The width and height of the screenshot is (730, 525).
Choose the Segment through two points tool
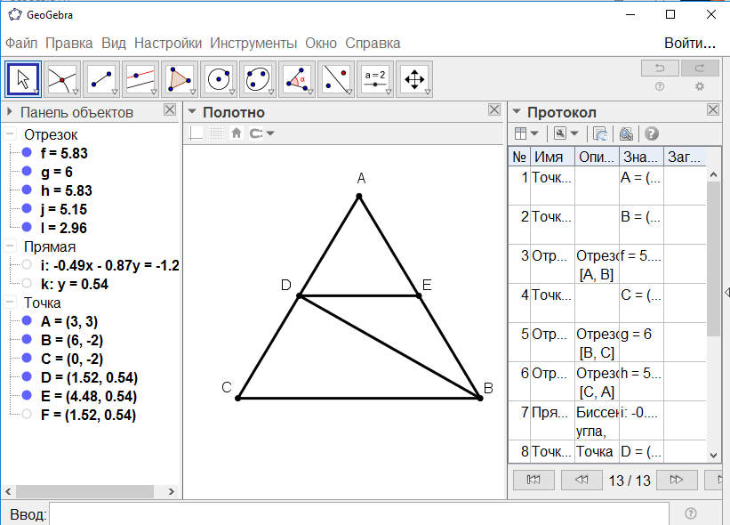(x=101, y=79)
